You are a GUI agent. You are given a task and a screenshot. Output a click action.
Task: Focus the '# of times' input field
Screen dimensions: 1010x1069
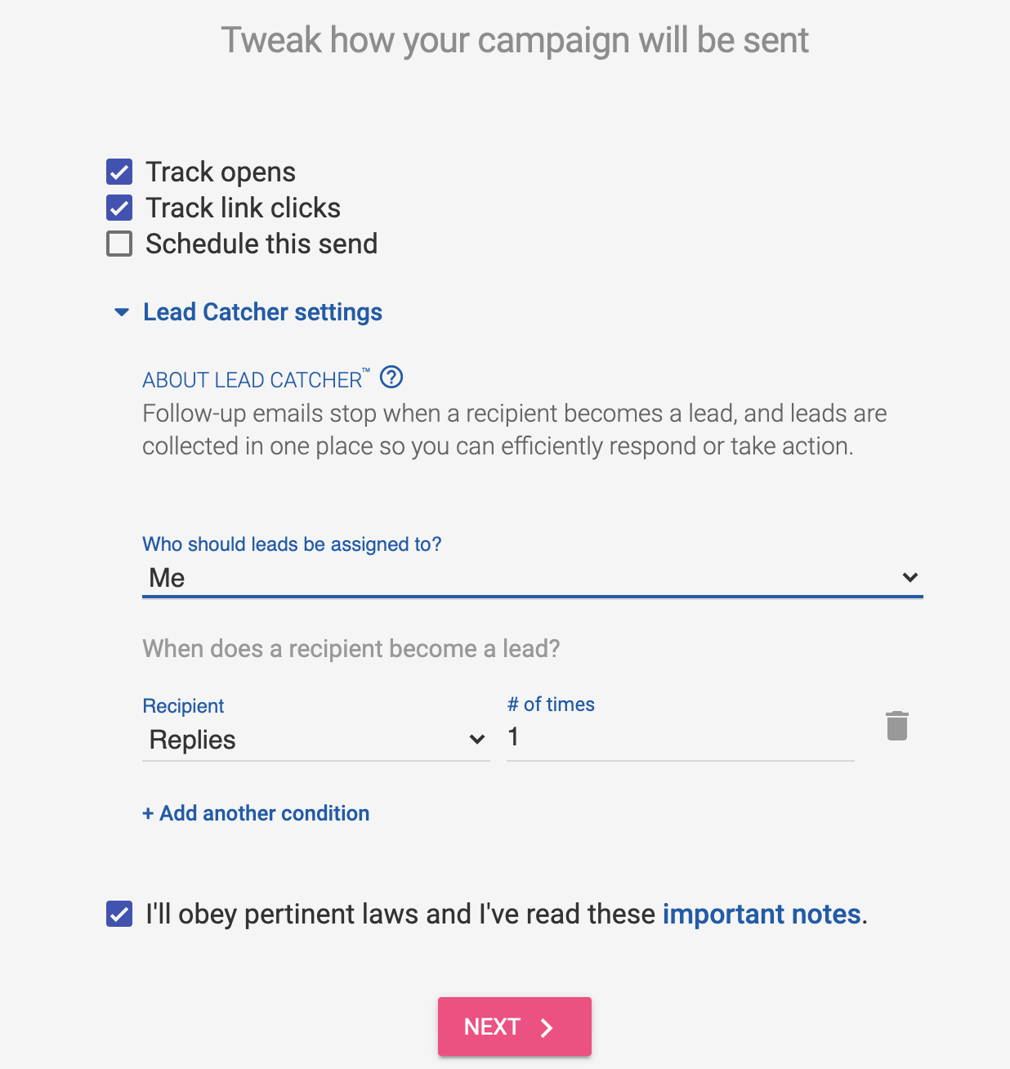tap(680, 737)
